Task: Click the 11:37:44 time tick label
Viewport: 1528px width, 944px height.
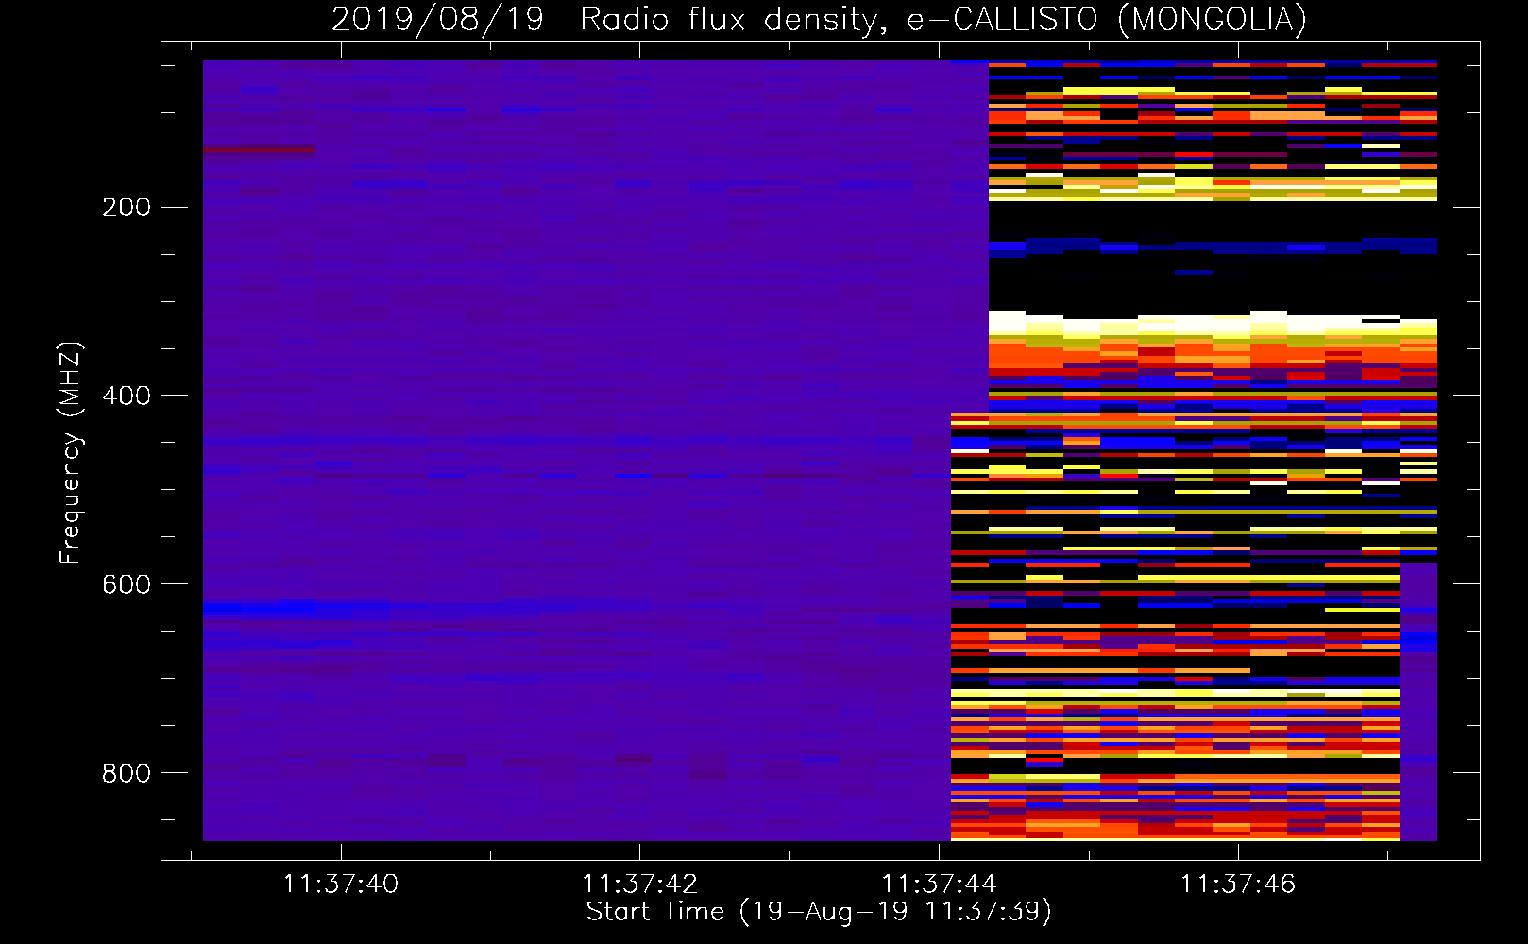Action: coord(939,885)
